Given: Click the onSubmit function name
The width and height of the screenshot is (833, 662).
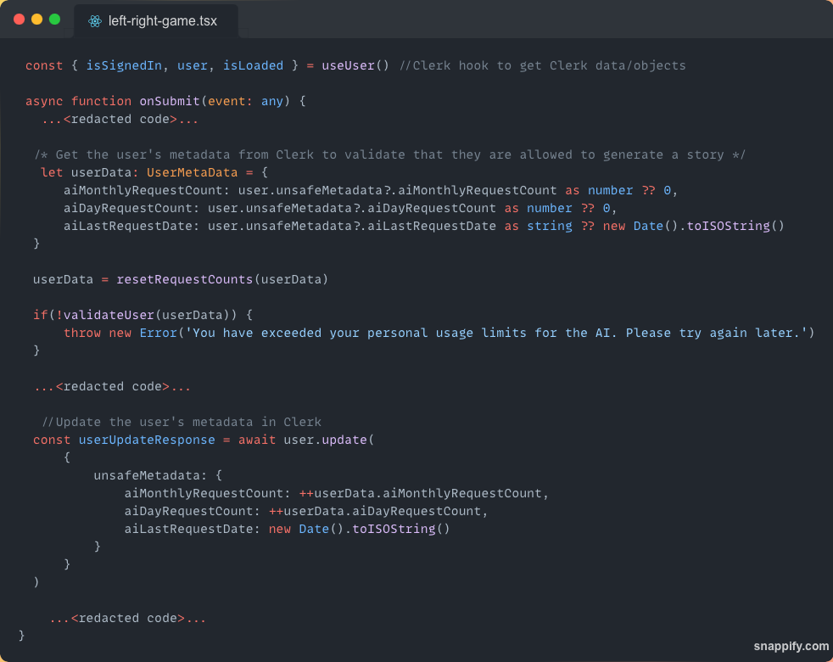Looking at the screenshot, I should pos(169,101).
